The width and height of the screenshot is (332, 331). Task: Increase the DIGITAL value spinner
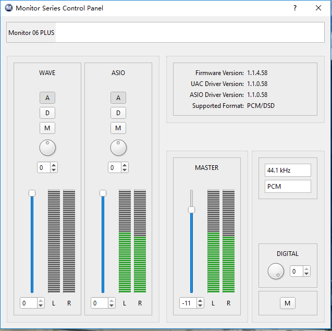tap(306, 269)
